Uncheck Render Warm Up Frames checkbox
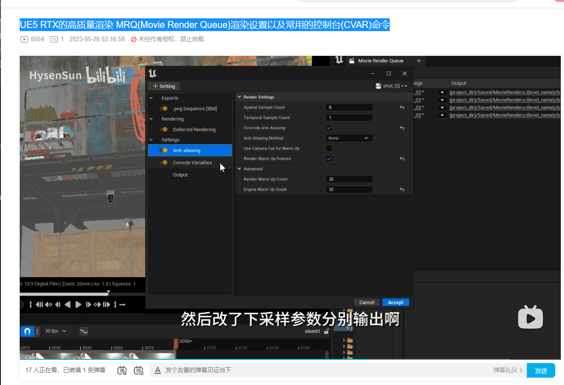The height and width of the screenshot is (385, 564). coord(329,158)
